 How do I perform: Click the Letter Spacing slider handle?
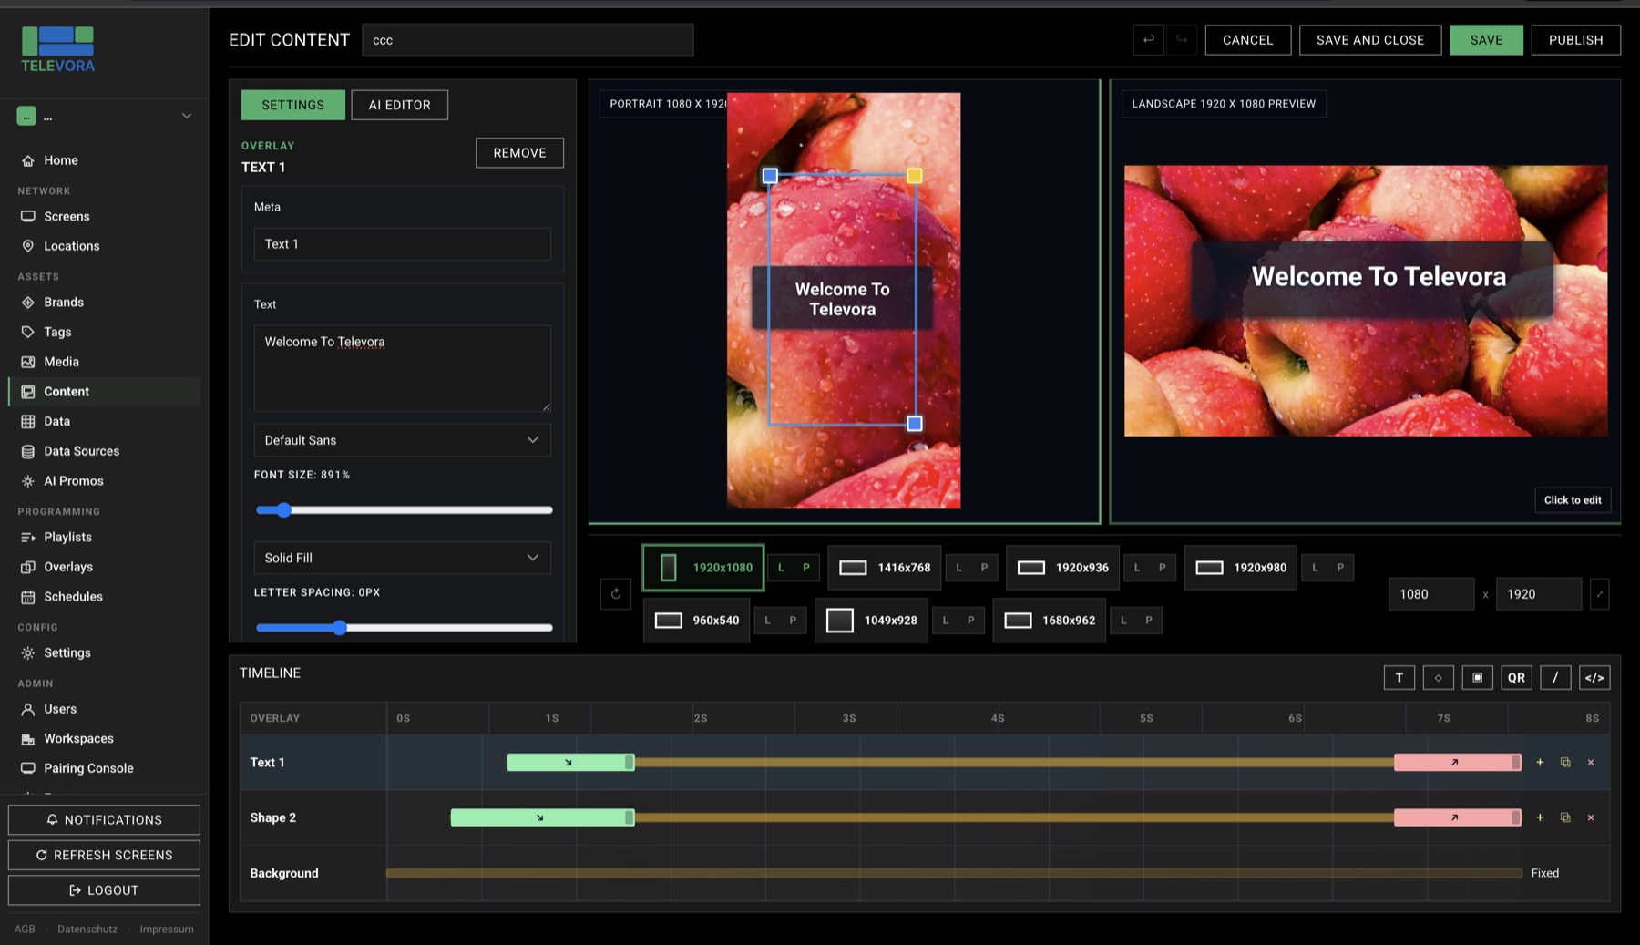click(339, 628)
